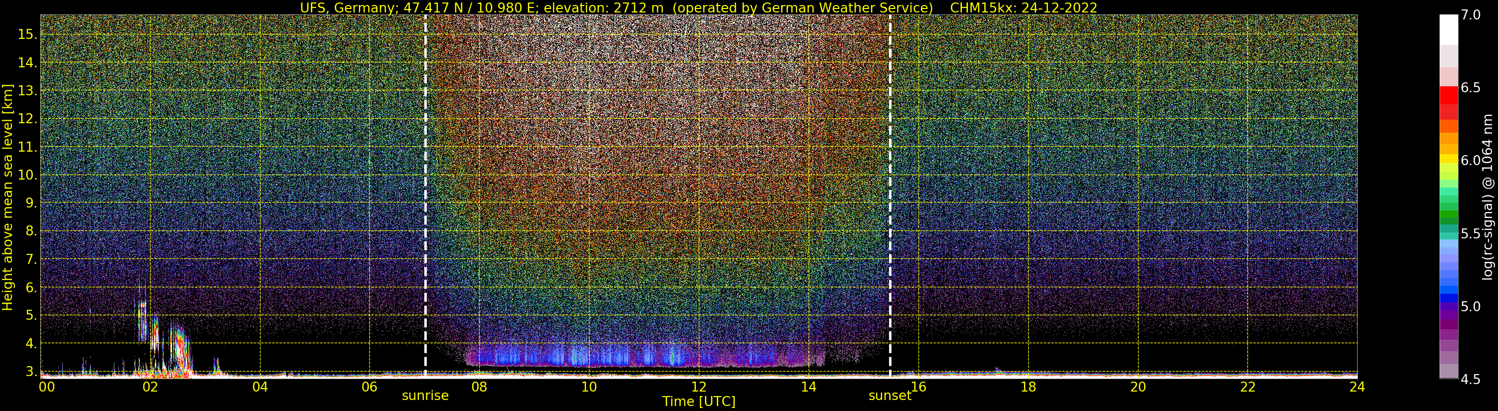This screenshot has height=411, width=1498.
Task: Click the '12.' height axis tick label
Action: pos(27,119)
